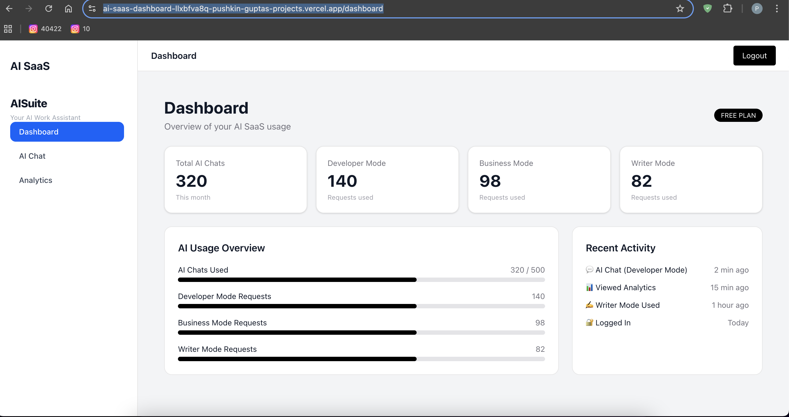Viewport: 789px width, 417px height.
Task: Reload the page
Action: 49,9
